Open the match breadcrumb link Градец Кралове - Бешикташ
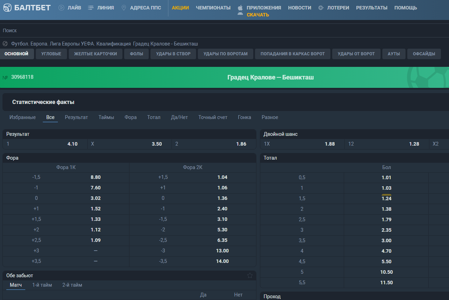This screenshot has width=449, height=300. tap(166, 44)
